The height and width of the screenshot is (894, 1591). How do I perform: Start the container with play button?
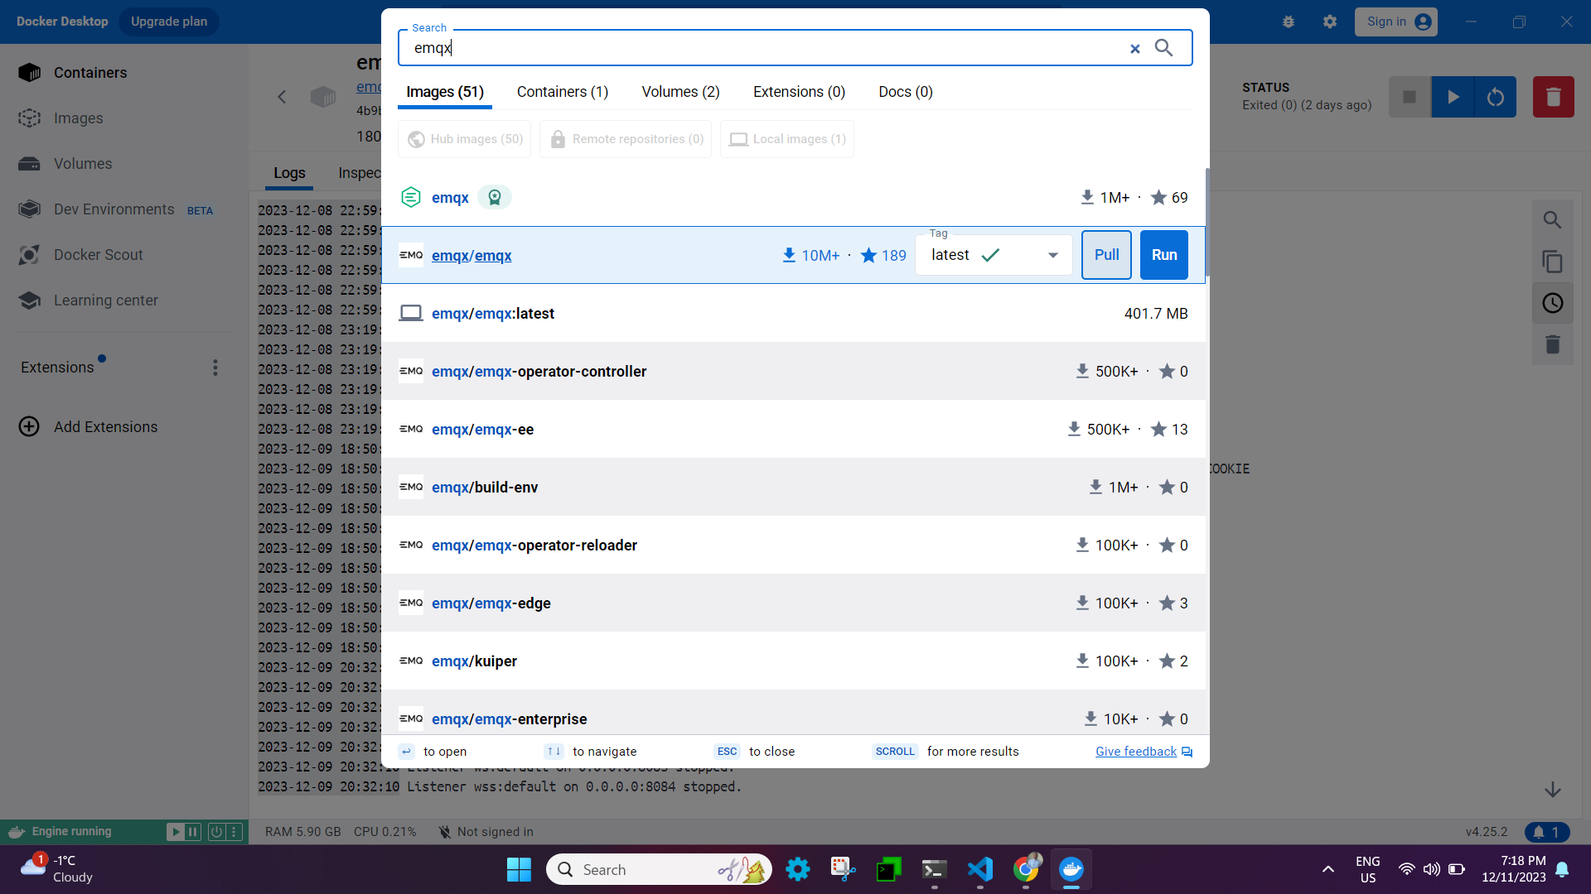click(1453, 97)
